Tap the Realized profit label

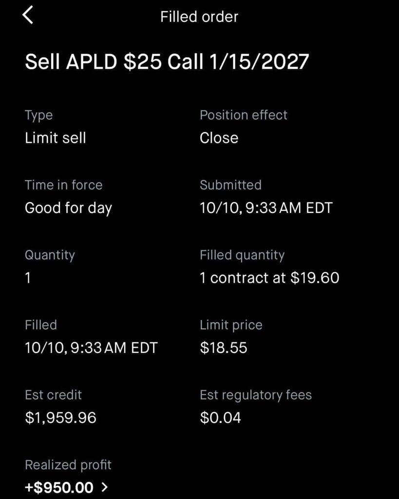pyautogui.click(x=68, y=465)
